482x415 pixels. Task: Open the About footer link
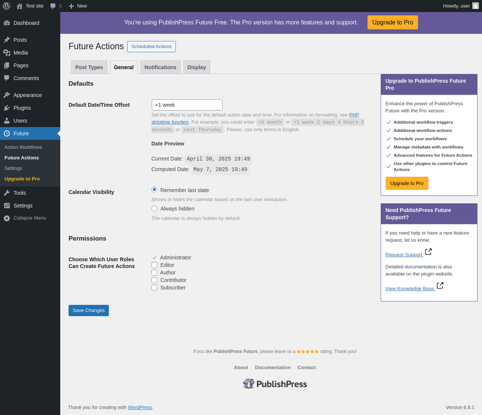[x=241, y=368]
